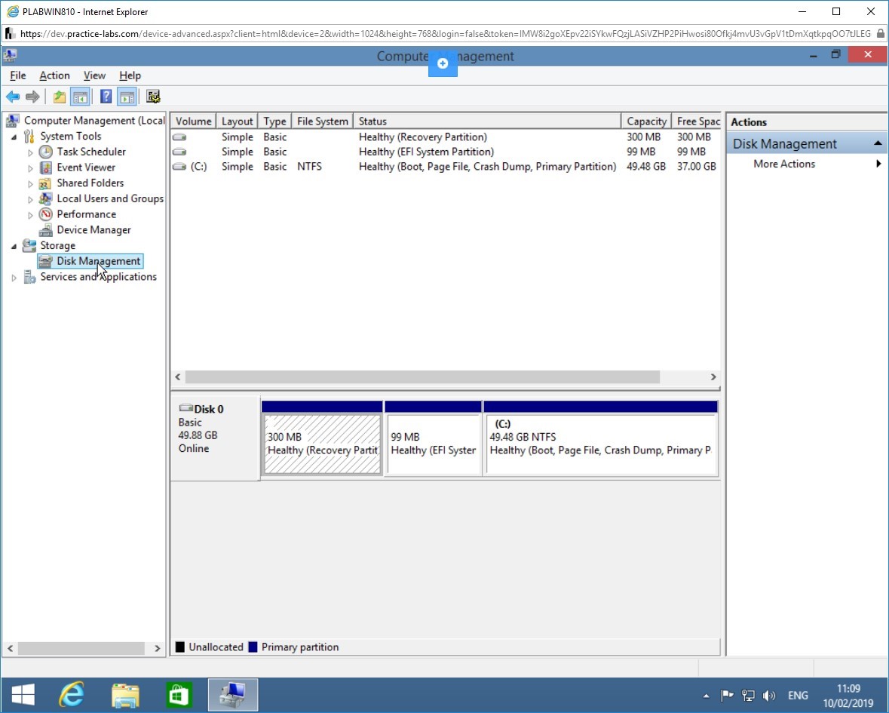This screenshot has width=889, height=713.
Task: Click the Forward arrow toolbar icon
Action: point(32,97)
